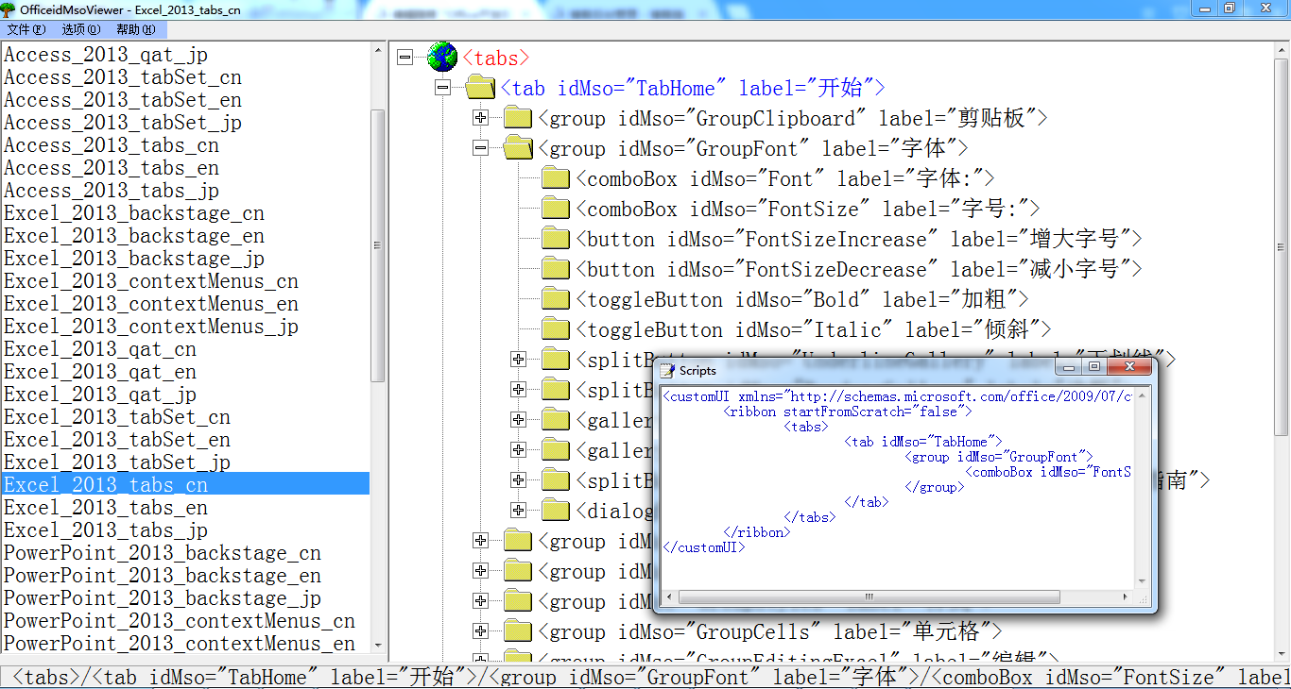
Task: Click the FontSizeDecrease button folder icon
Action: click(556, 268)
